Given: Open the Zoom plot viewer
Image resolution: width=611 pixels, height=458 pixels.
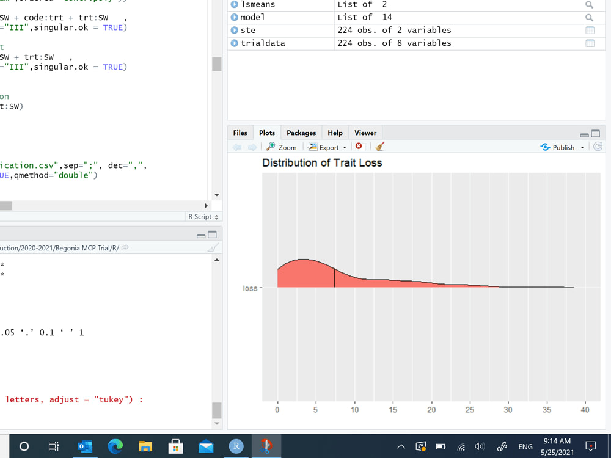Looking at the screenshot, I should coord(280,147).
